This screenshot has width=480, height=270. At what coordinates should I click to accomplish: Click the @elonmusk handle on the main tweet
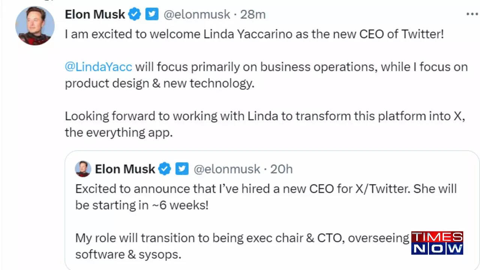tap(198, 14)
